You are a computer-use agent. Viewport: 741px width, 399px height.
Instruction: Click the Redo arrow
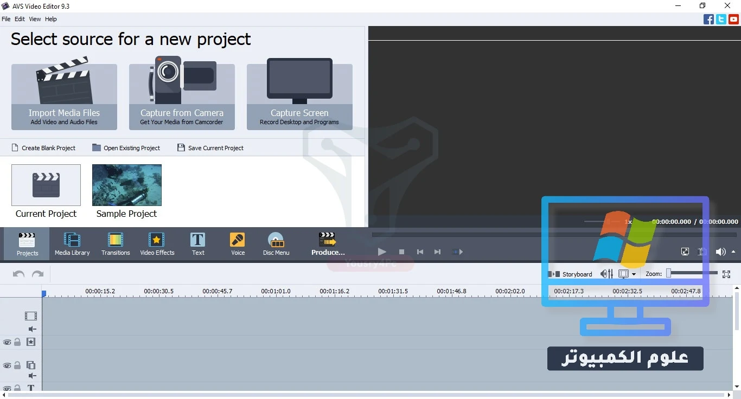37,274
